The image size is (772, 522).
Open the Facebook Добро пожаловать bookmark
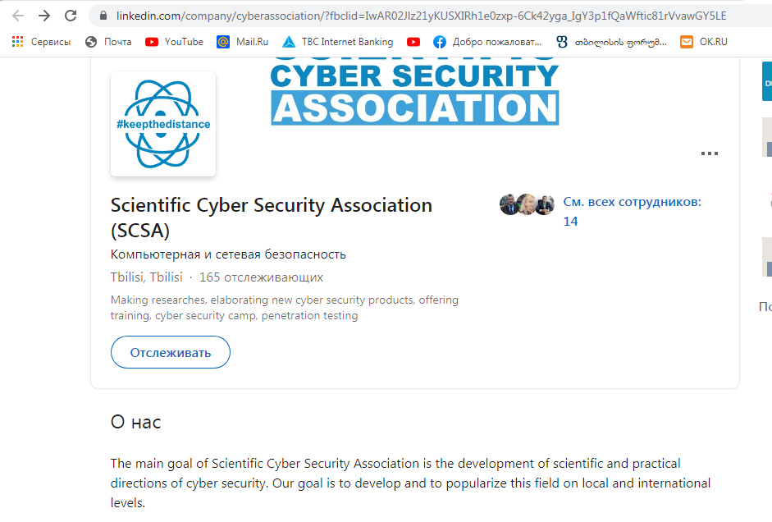[486, 42]
